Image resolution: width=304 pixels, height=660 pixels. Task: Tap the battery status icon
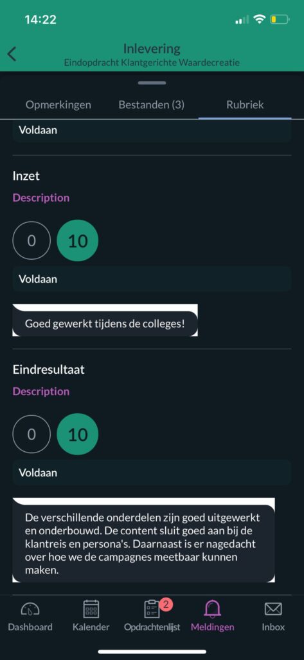tap(280, 19)
